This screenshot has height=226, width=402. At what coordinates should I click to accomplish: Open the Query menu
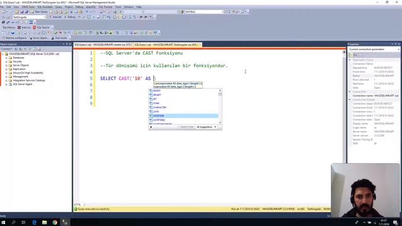click(58, 7)
